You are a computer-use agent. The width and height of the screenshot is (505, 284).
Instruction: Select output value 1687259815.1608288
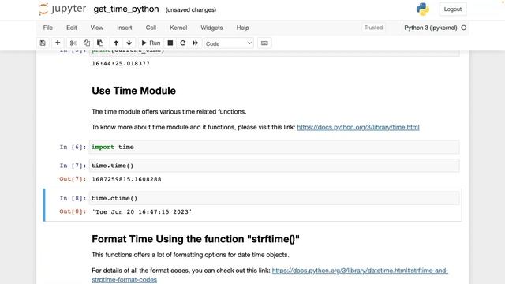pyautogui.click(x=126, y=179)
